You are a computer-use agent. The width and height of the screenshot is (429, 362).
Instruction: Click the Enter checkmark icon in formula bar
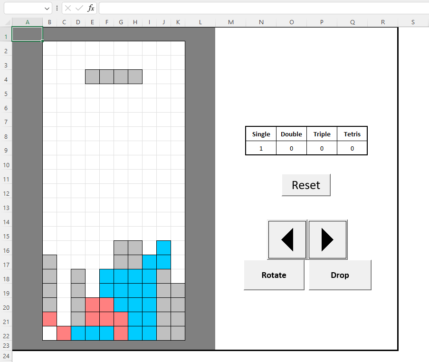[79, 8]
